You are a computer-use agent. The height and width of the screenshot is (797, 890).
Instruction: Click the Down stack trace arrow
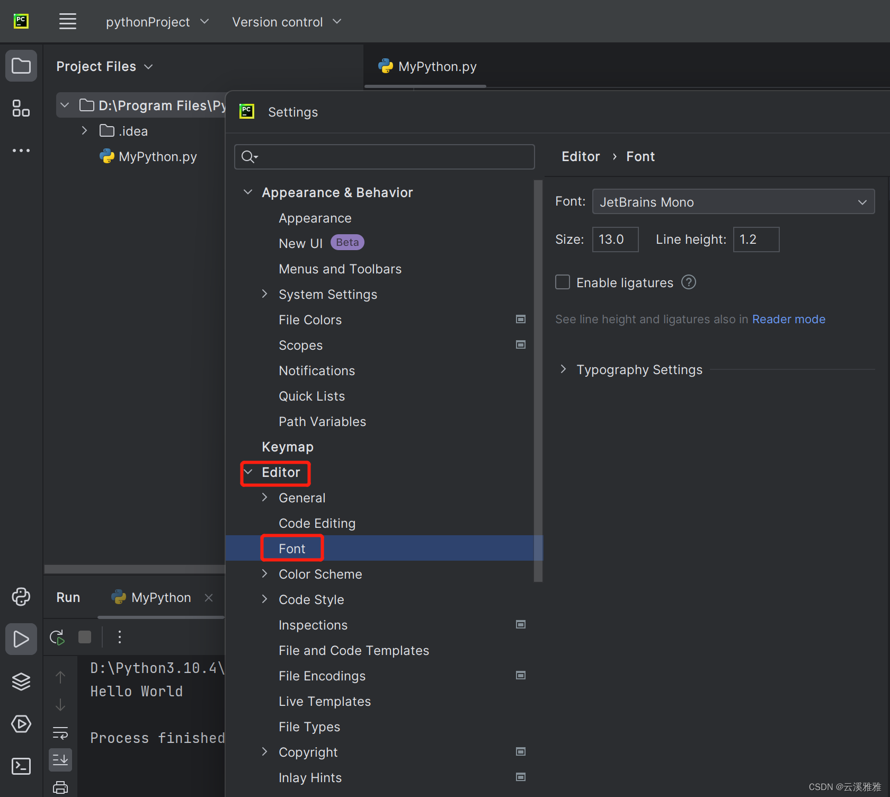(60, 705)
